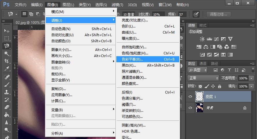The image size is (257, 139).
Task: Select the Move tool in the toolbox
Action: [x=6, y=31]
